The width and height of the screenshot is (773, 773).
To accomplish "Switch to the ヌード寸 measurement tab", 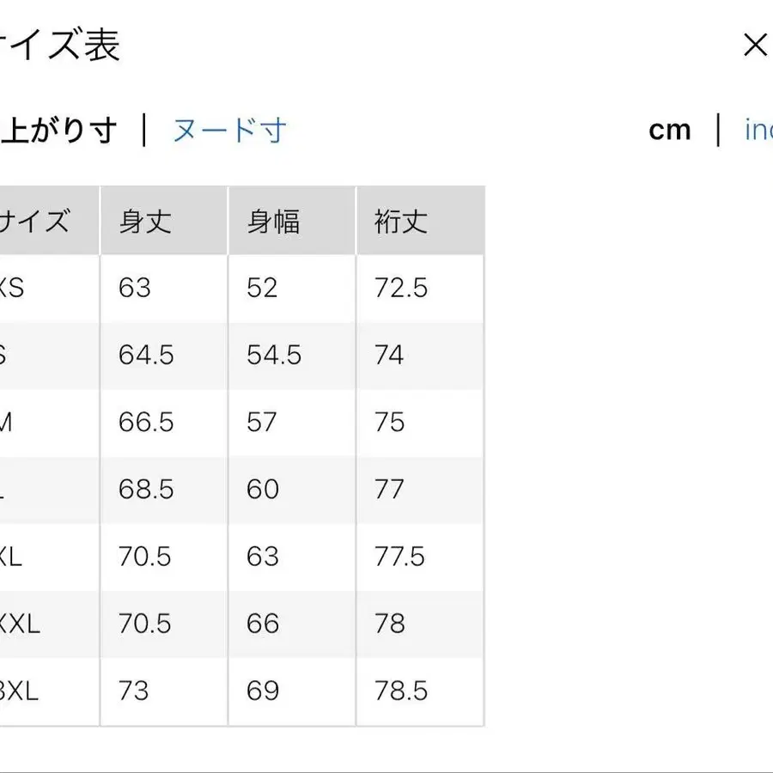I will pyautogui.click(x=228, y=130).
